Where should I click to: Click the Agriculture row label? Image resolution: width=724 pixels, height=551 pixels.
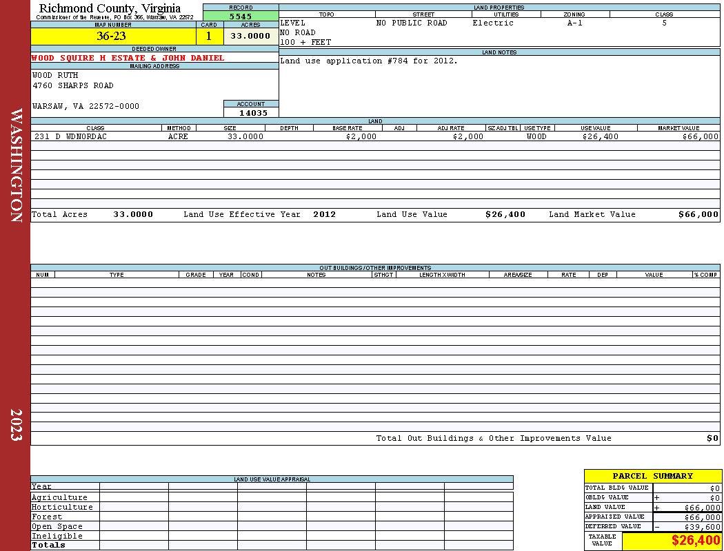click(x=59, y=497)
